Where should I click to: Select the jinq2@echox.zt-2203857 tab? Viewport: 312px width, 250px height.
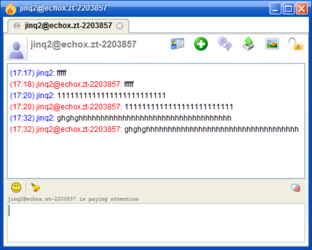coord(68,26)
